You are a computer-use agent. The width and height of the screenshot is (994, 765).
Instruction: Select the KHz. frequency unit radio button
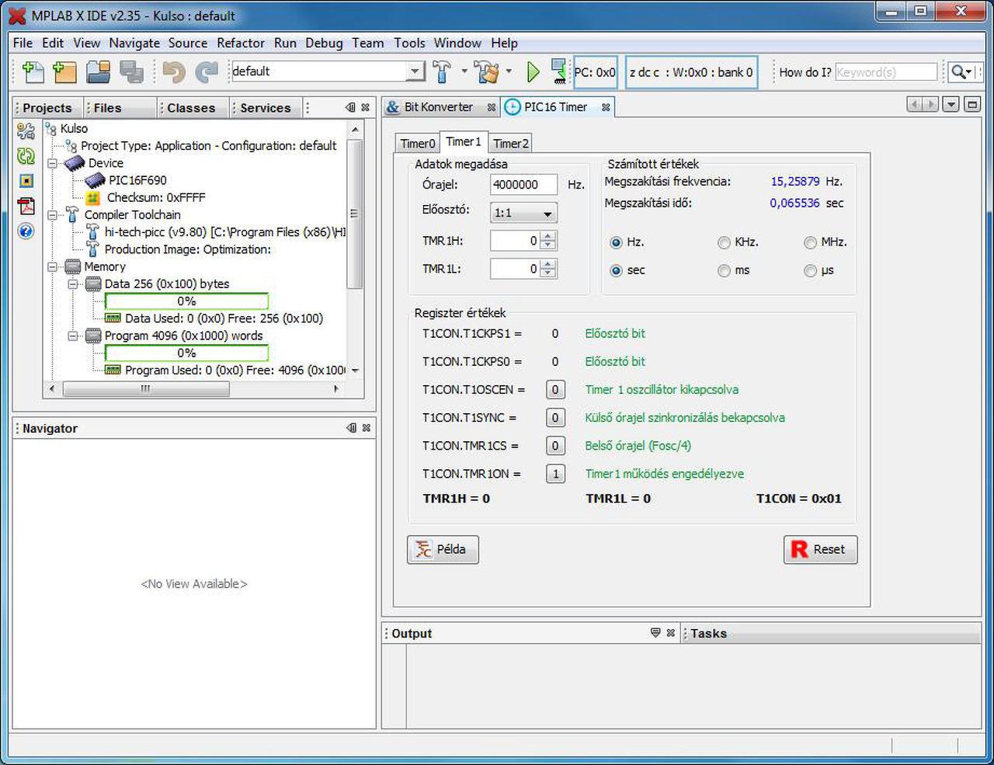point(724,242)
